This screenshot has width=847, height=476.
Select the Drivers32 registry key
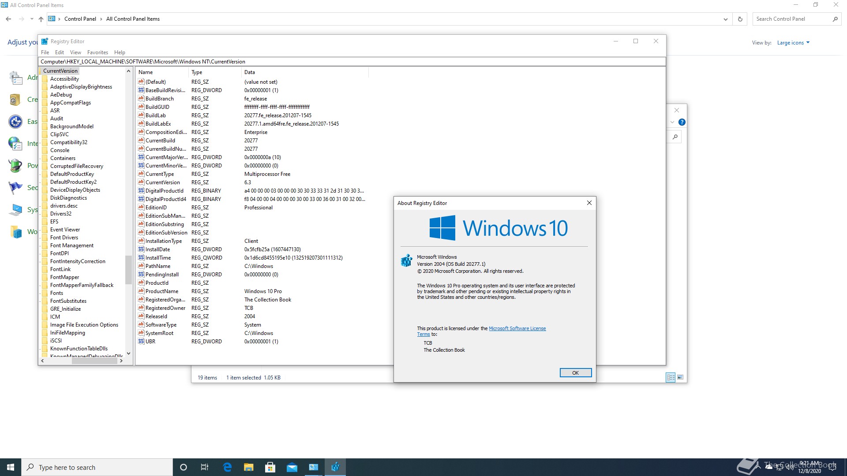[60, 214]
